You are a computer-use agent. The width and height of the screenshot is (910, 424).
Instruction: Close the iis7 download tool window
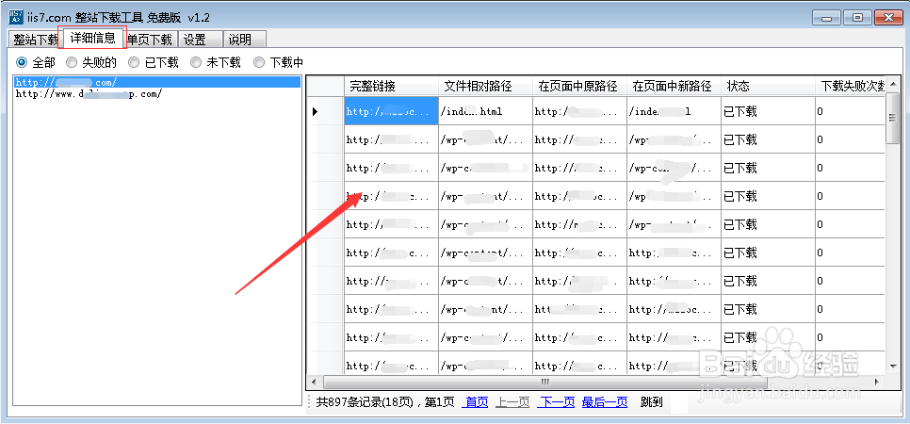(x=888, y=18)
